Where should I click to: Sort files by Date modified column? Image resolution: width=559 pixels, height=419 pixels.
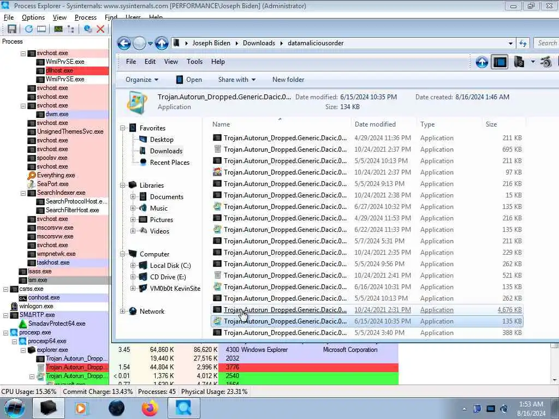(384, 124)
